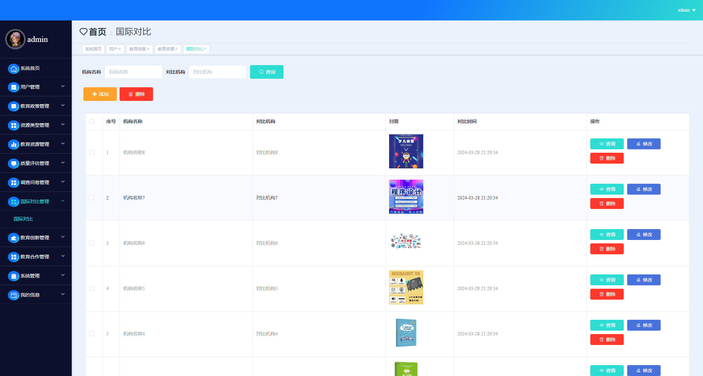
Task: Click the admin avatar picture
Action: tap(15, 39)
